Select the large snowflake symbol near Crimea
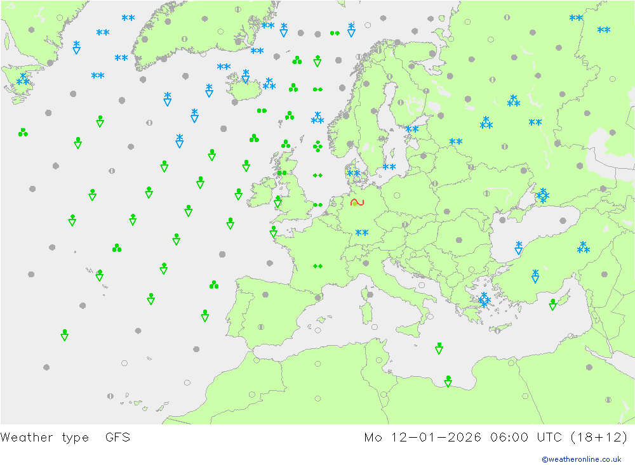Screen dimensions: 635x465 [x=543, y=195]
